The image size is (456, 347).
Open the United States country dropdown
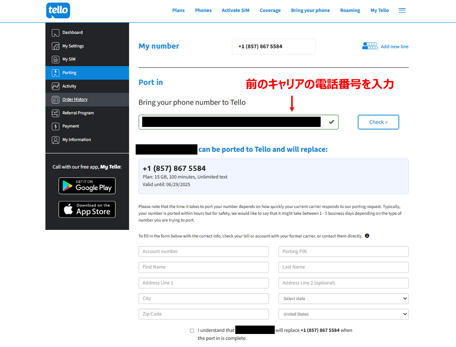pos(343,314)
